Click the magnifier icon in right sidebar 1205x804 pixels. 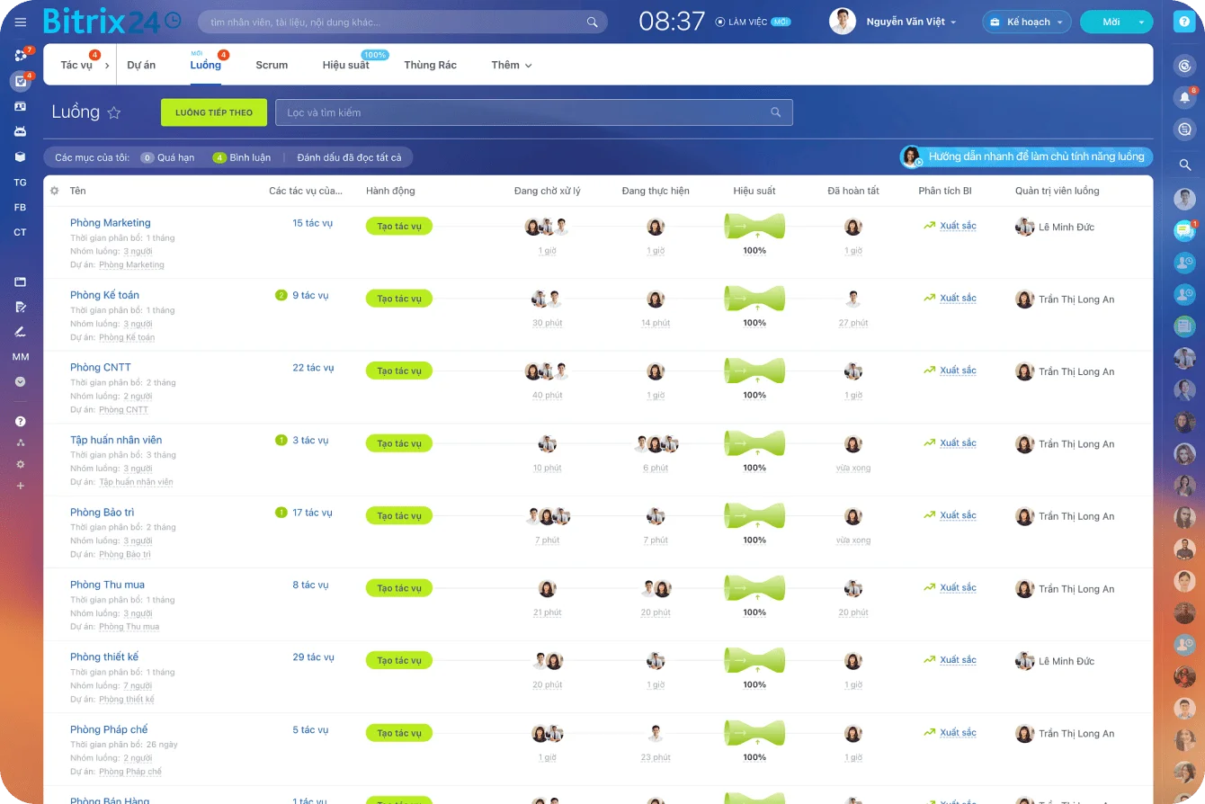(1184, 165)
